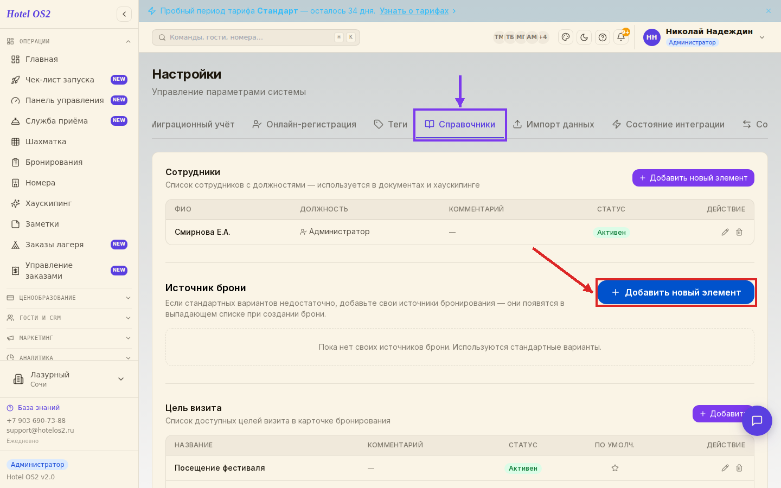Open Заметки section

69,224
